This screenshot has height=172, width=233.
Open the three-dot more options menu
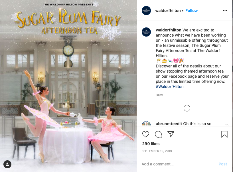[225, 11]
